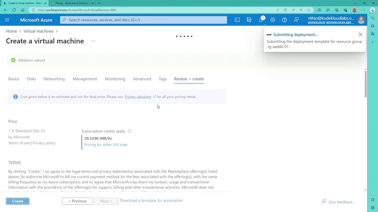Viewport: 378px width, 212px height.
Task: Click the info icon beside Subscription credits apply
Action: coord(129,131)
